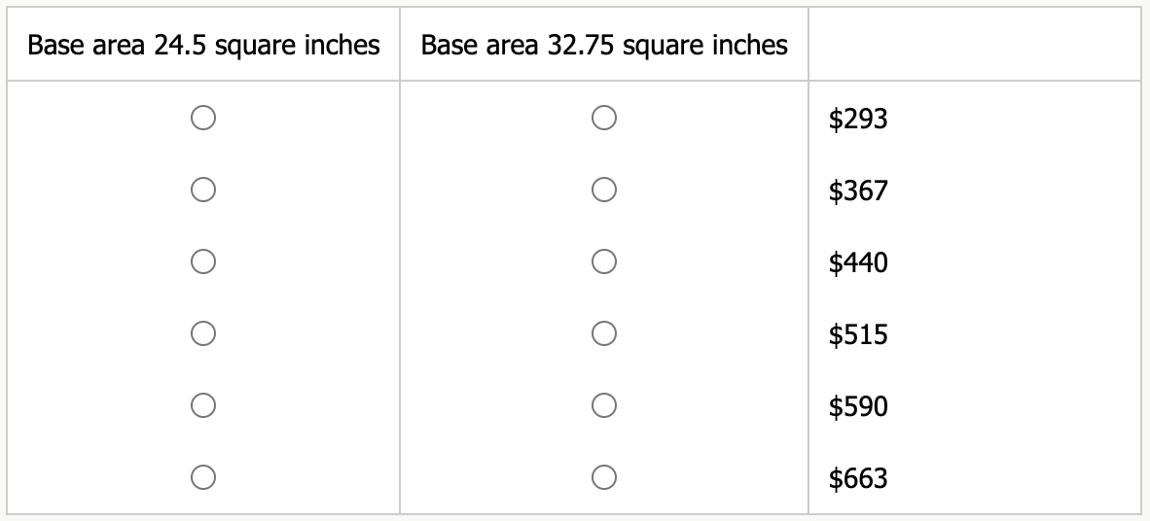Viewport: 1150px width, 521px height.
Task: Click the $440 price label
Action: coord(858,262)
